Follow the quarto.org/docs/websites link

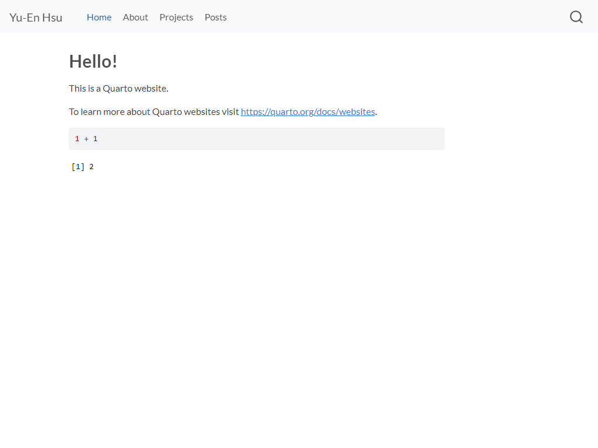[308, 111]
